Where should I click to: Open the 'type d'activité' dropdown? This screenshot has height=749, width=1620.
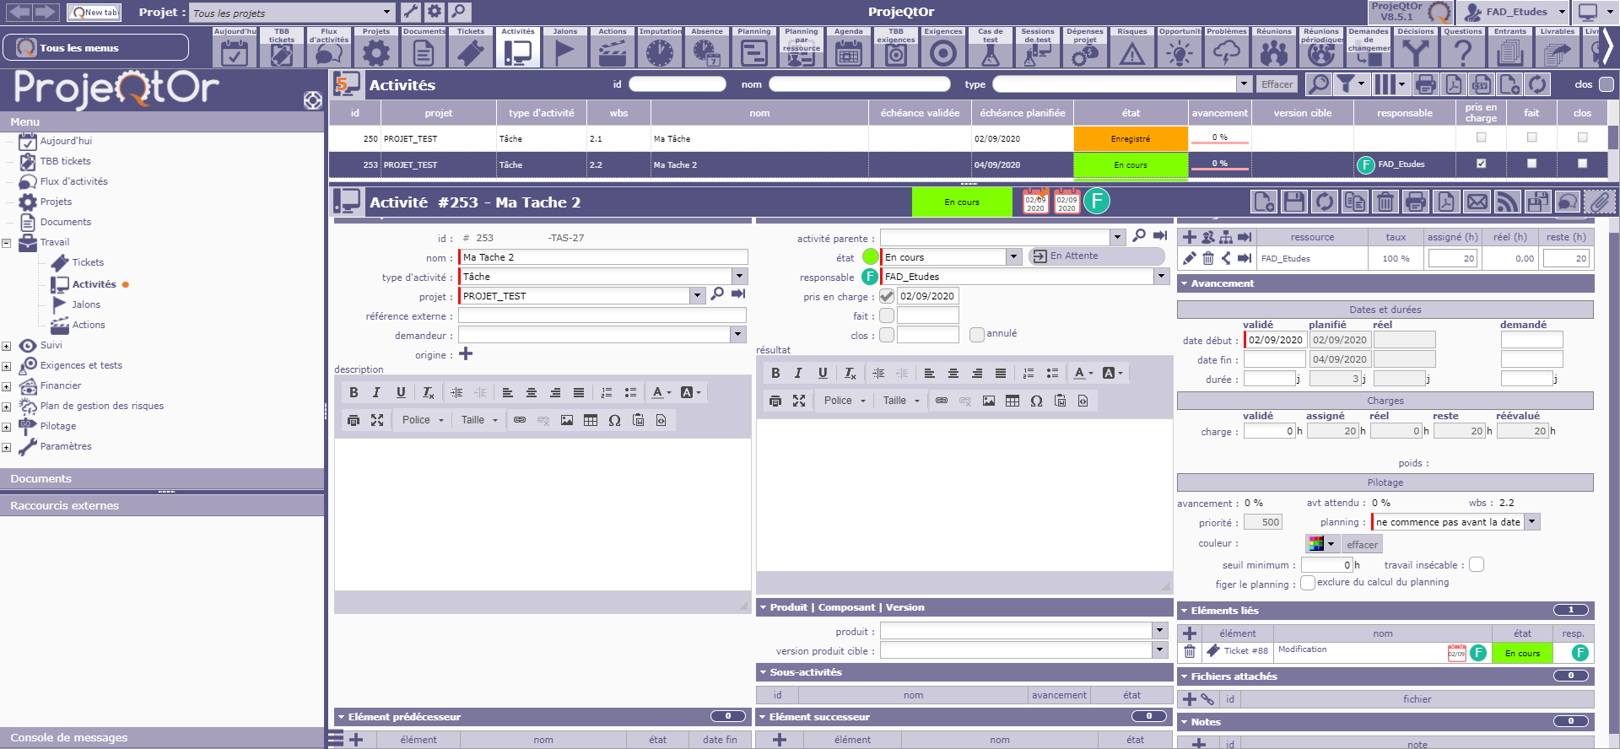click(x=740, y=277)
